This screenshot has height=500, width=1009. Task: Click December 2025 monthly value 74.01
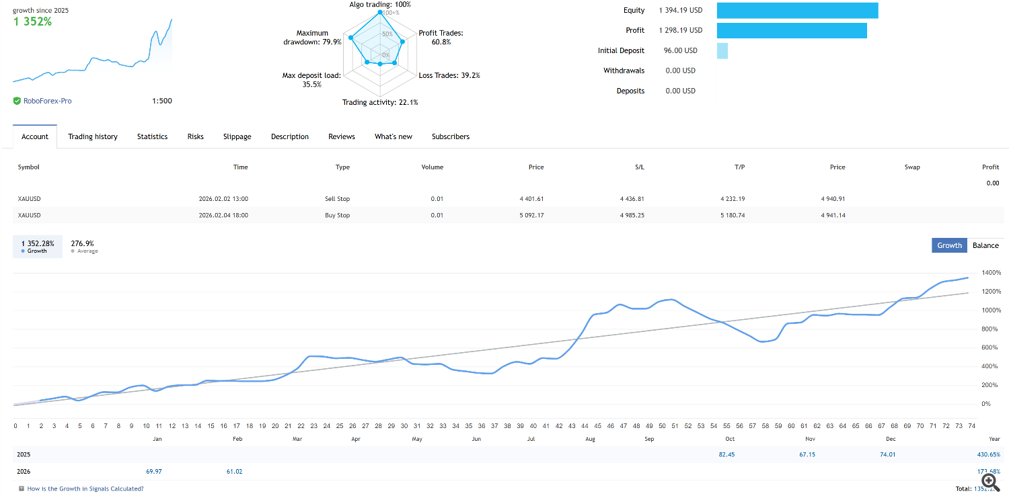tap(887, 454)
